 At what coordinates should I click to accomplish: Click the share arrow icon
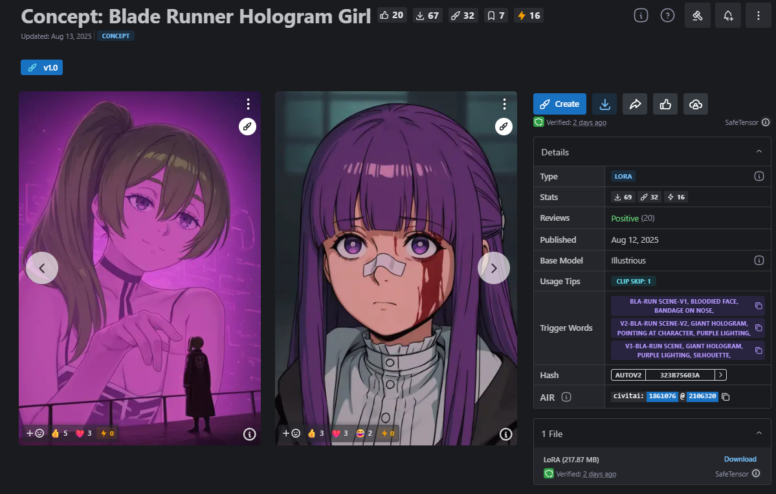pos(635,104)
